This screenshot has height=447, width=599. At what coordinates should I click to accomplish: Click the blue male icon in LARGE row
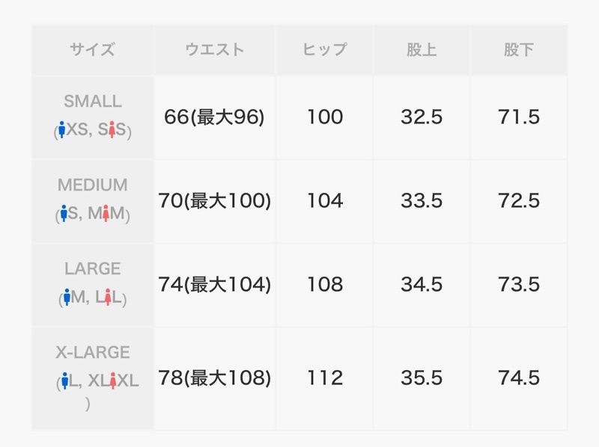(67, 297)
